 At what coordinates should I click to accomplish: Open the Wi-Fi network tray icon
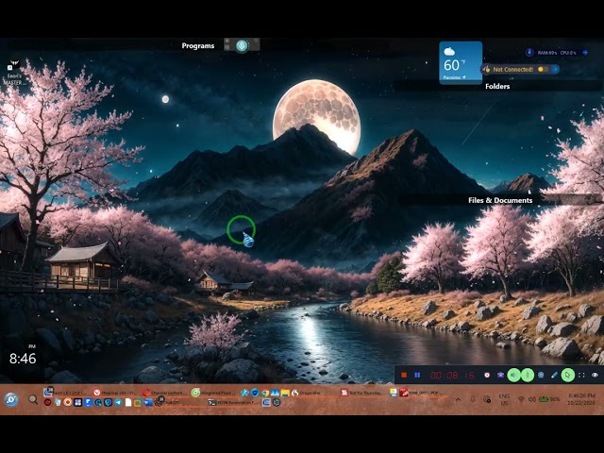(x=521, y=399)
